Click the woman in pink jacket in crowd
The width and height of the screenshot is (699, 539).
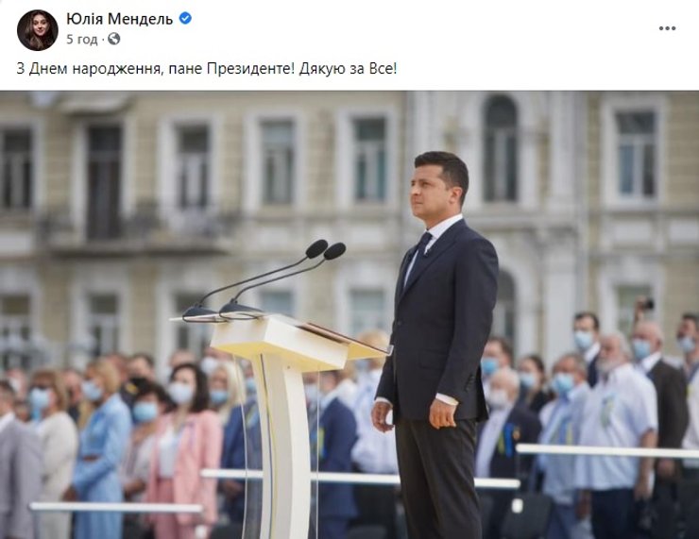click(x=185, y=450)
